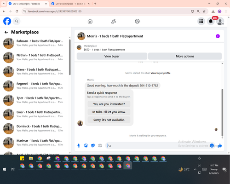Image resolution: width=230 pixels, height=184 pixels.
Task: Click the View buyer button
Action: (x=112, y=56)
